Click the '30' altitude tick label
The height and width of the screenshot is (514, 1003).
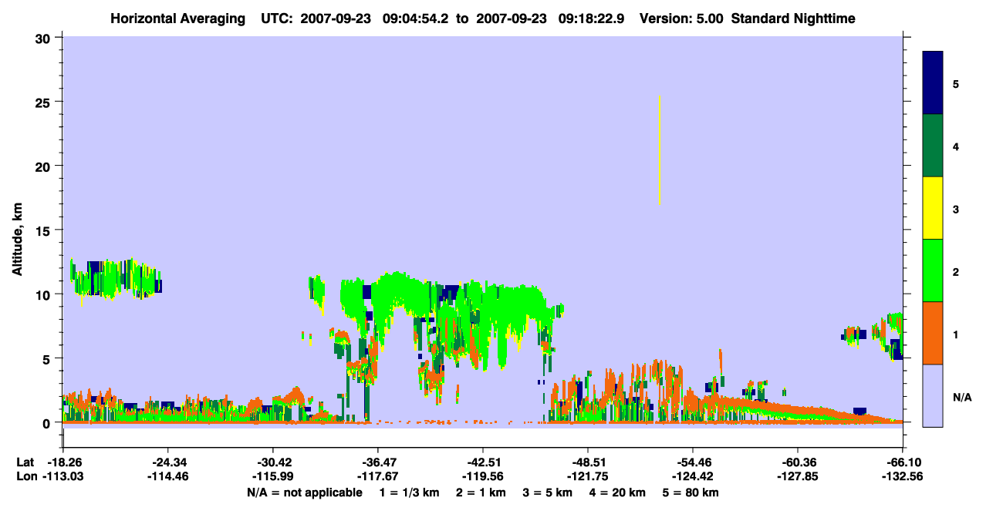point(44,37)
